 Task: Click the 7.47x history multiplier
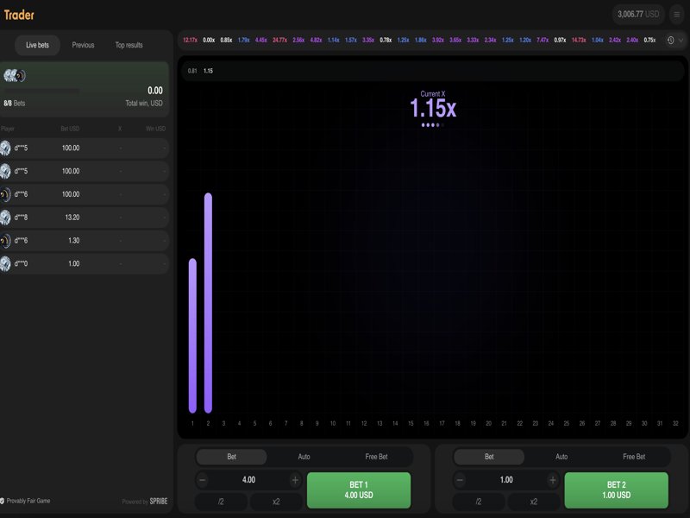click(543, 40)
